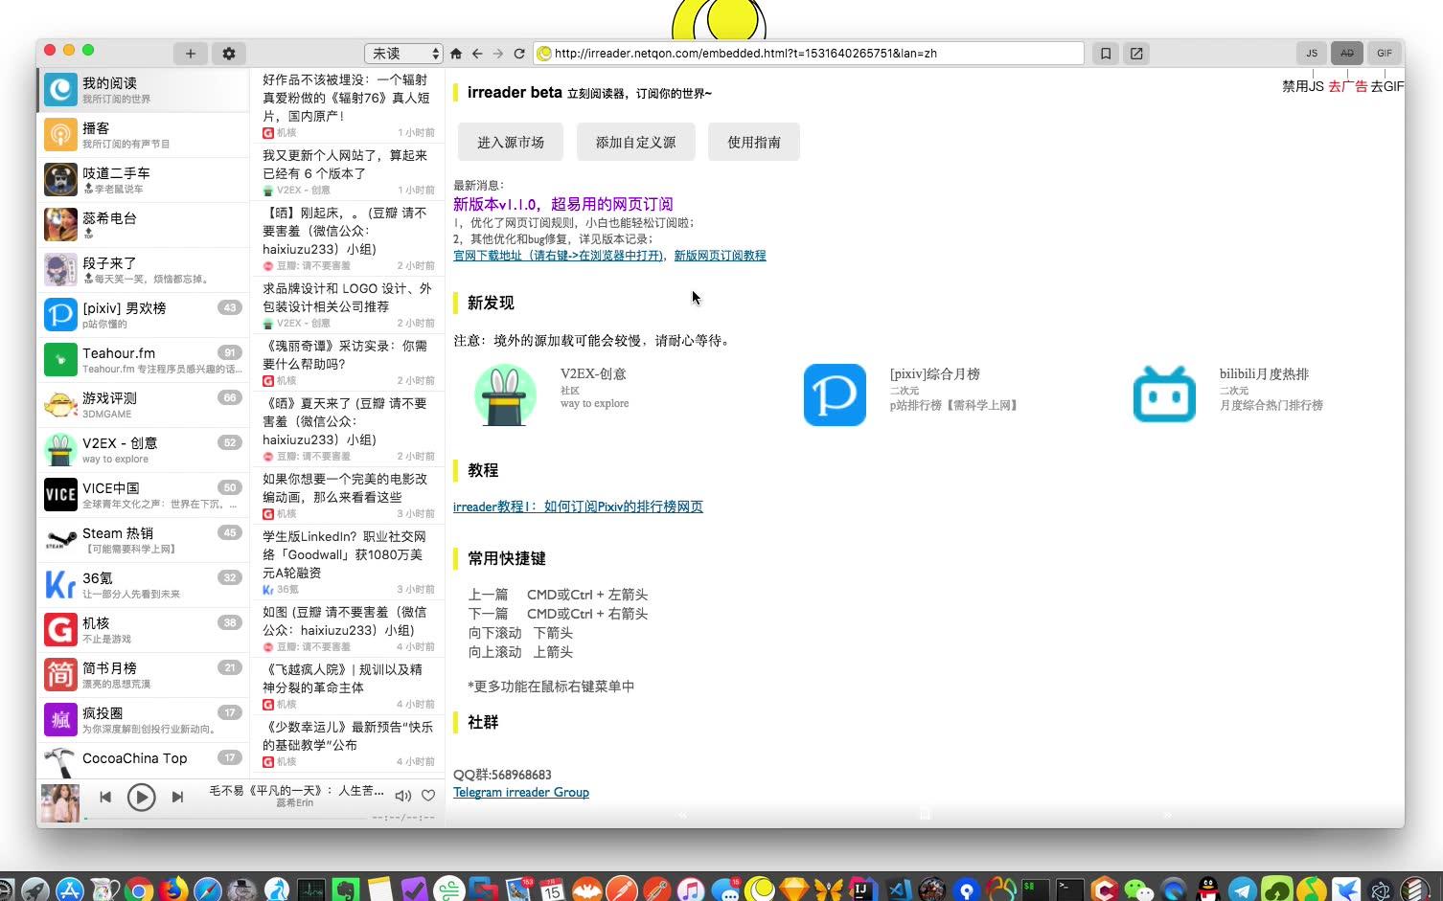
Task: Skip to next track
Action: click(x=177, y=797)
